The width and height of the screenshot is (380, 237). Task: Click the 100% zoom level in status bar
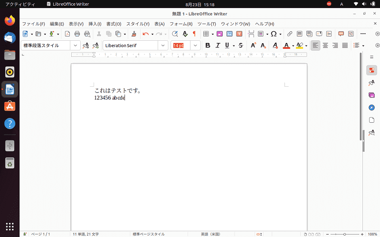tap(372, 234)
